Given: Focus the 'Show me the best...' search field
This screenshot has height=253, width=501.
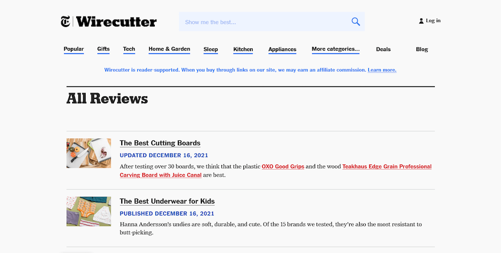Looking at the screenshot, I should (x=272, y=21).
